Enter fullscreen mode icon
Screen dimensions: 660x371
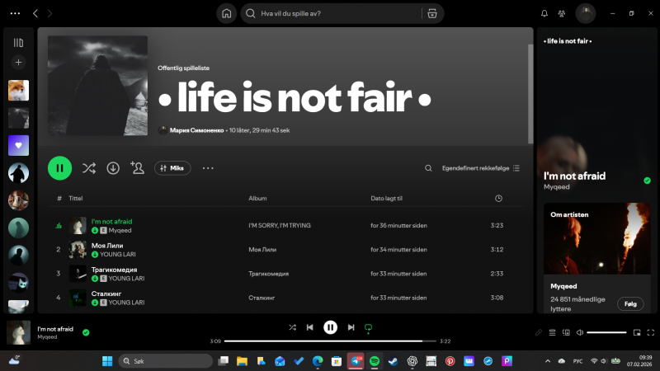tap(651, 332)
